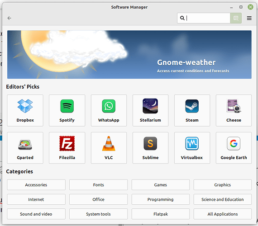Focus the search text field

click(x=204, y=18)
